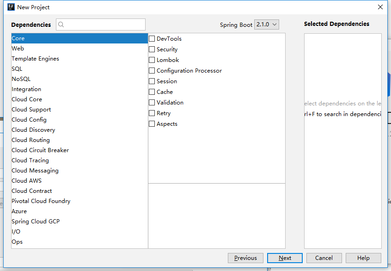Open Template Engines category
This screenshot has height=271, width=391.
[79, 59]
